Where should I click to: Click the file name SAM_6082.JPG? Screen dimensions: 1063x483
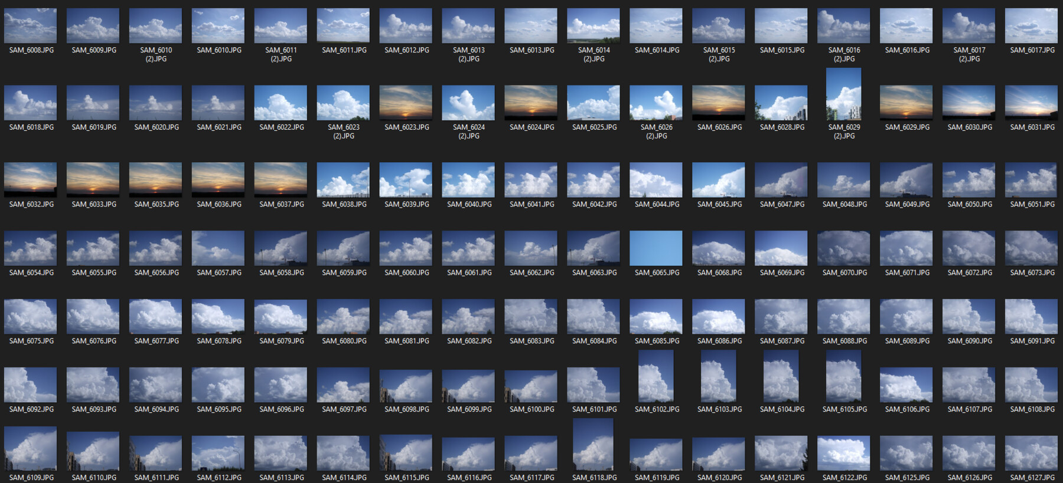(x=469, y=341)
